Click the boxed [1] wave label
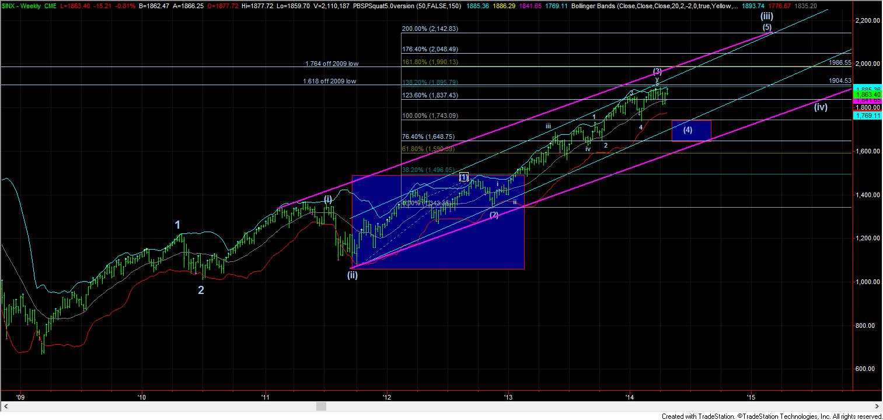 point(463,176)
